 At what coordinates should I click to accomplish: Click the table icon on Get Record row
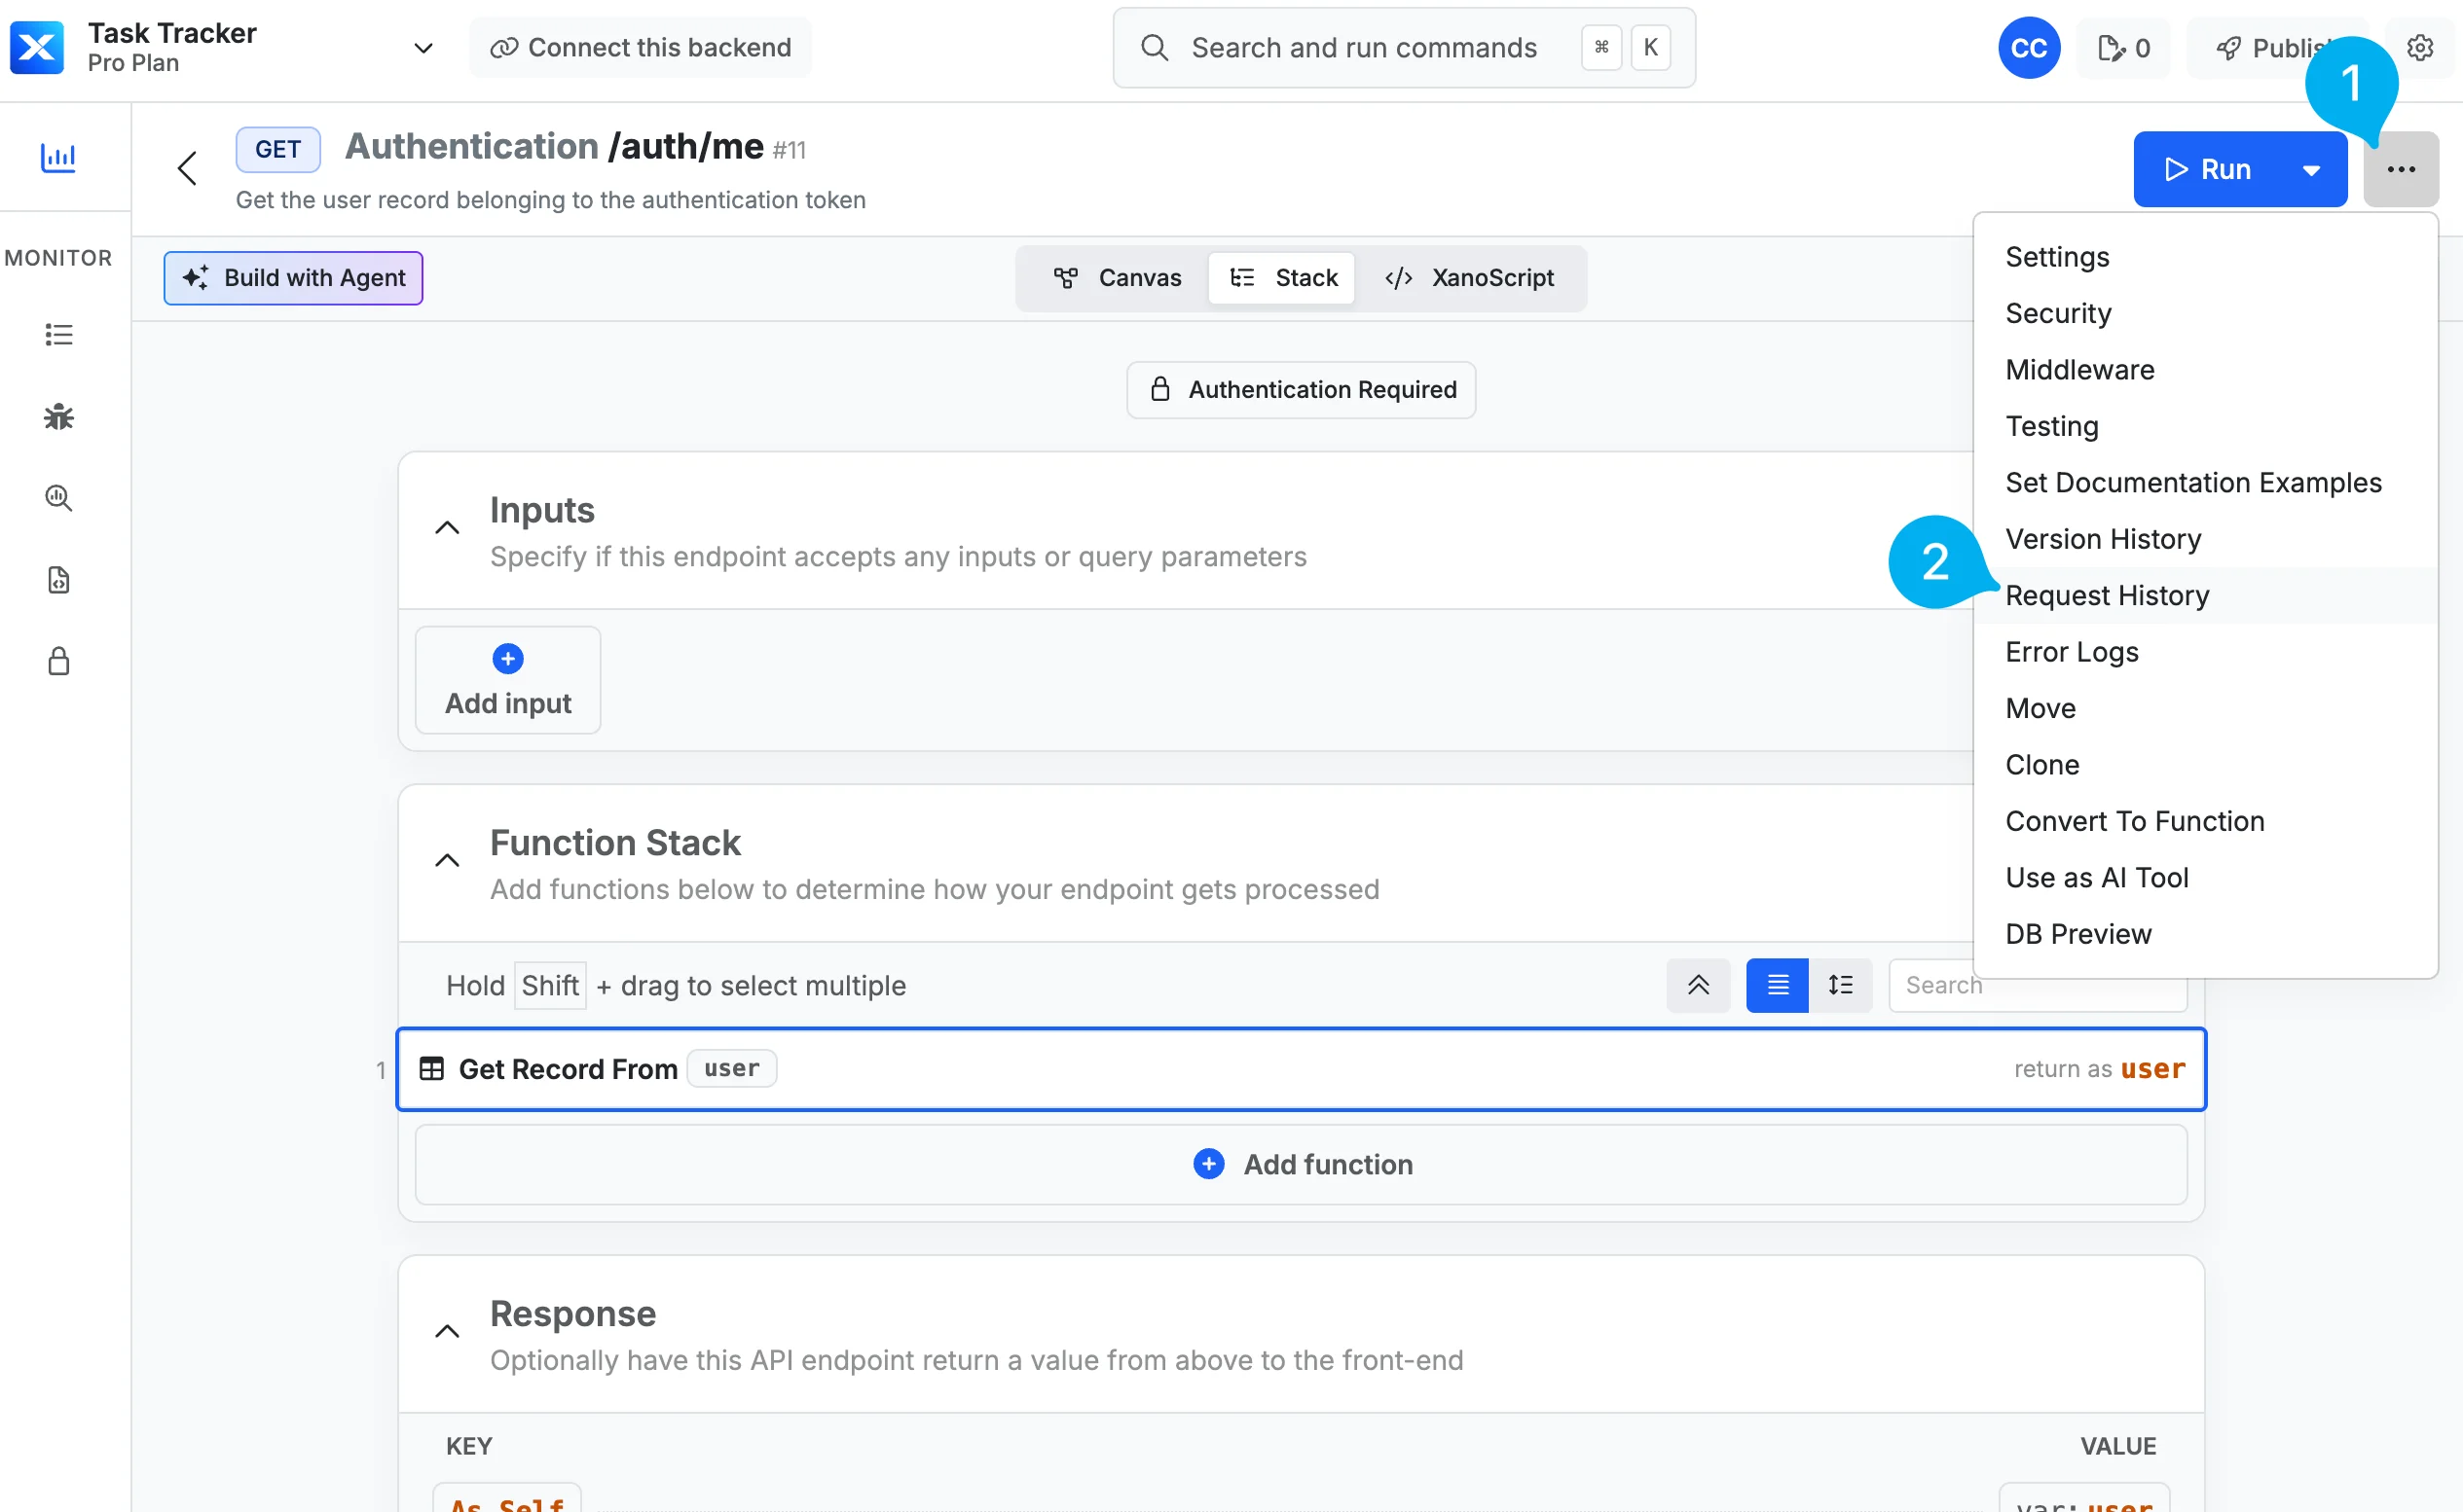pyautogui.click(x=431, y=1069)
